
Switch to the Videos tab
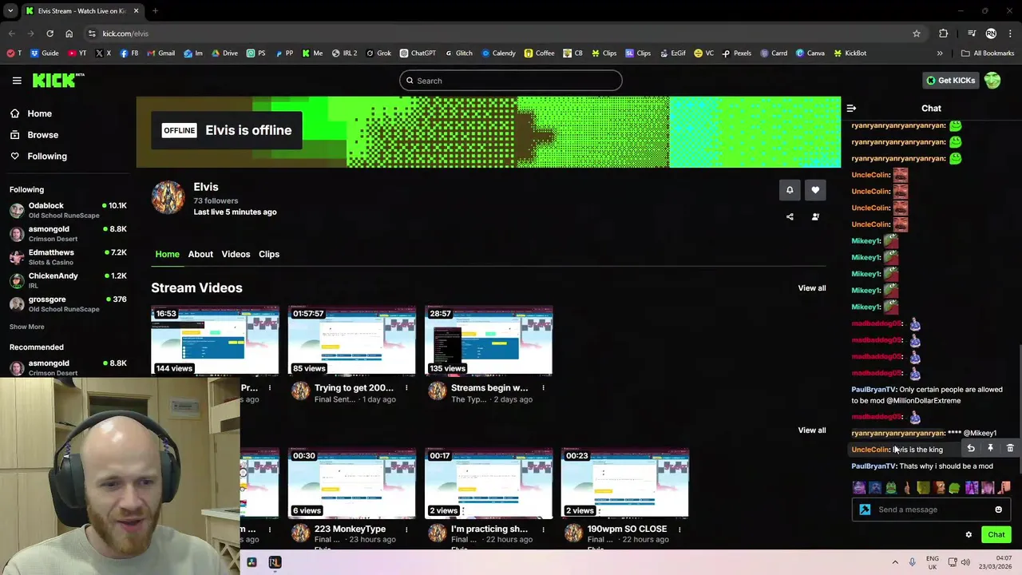(236, 254)
